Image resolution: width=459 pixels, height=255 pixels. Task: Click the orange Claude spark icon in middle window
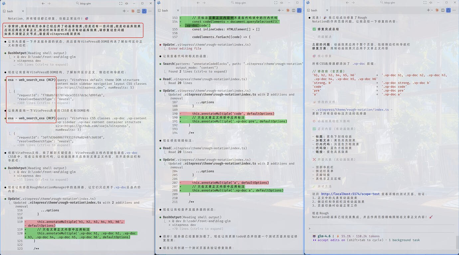click(288, 10)
